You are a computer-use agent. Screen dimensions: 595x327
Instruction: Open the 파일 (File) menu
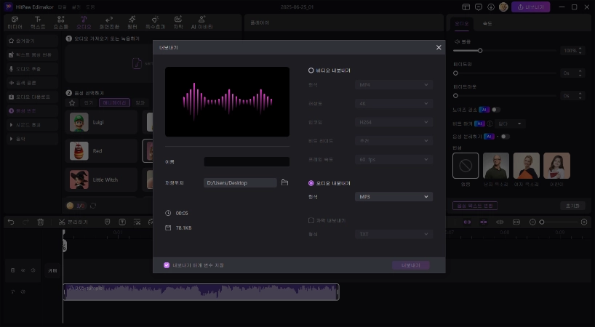click(62, 7)
